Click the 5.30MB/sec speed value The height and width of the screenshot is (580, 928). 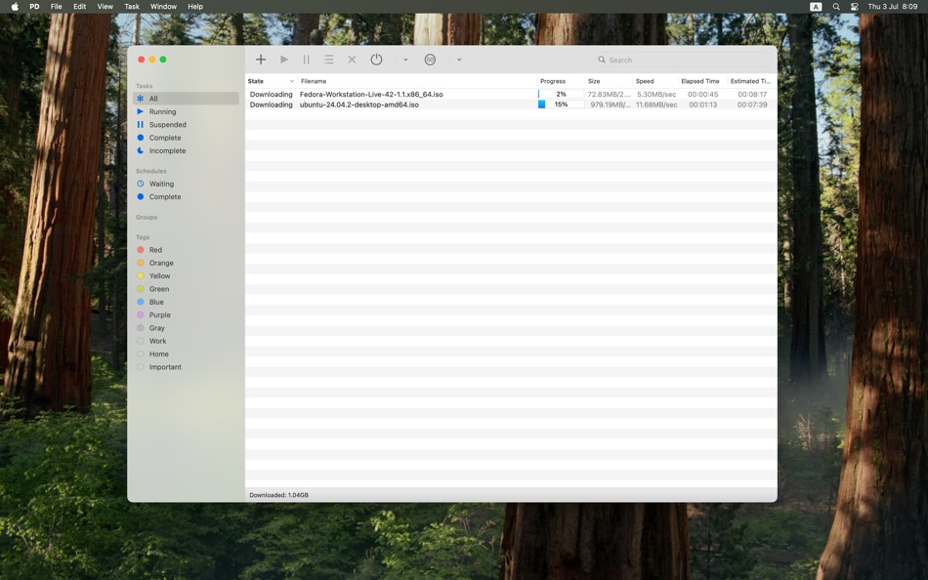(656, 94)
